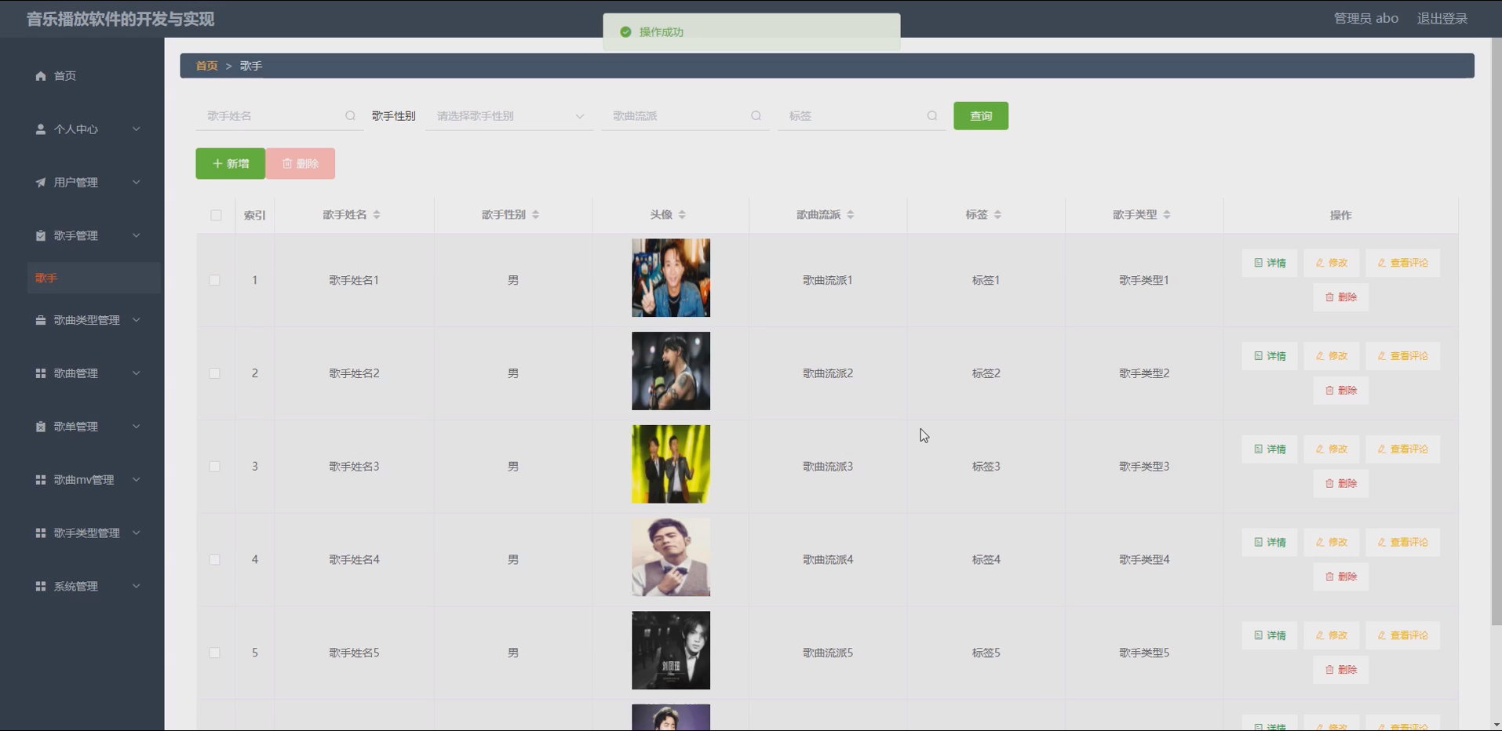Expand 用户管理 menu chevron

[136, 183]
